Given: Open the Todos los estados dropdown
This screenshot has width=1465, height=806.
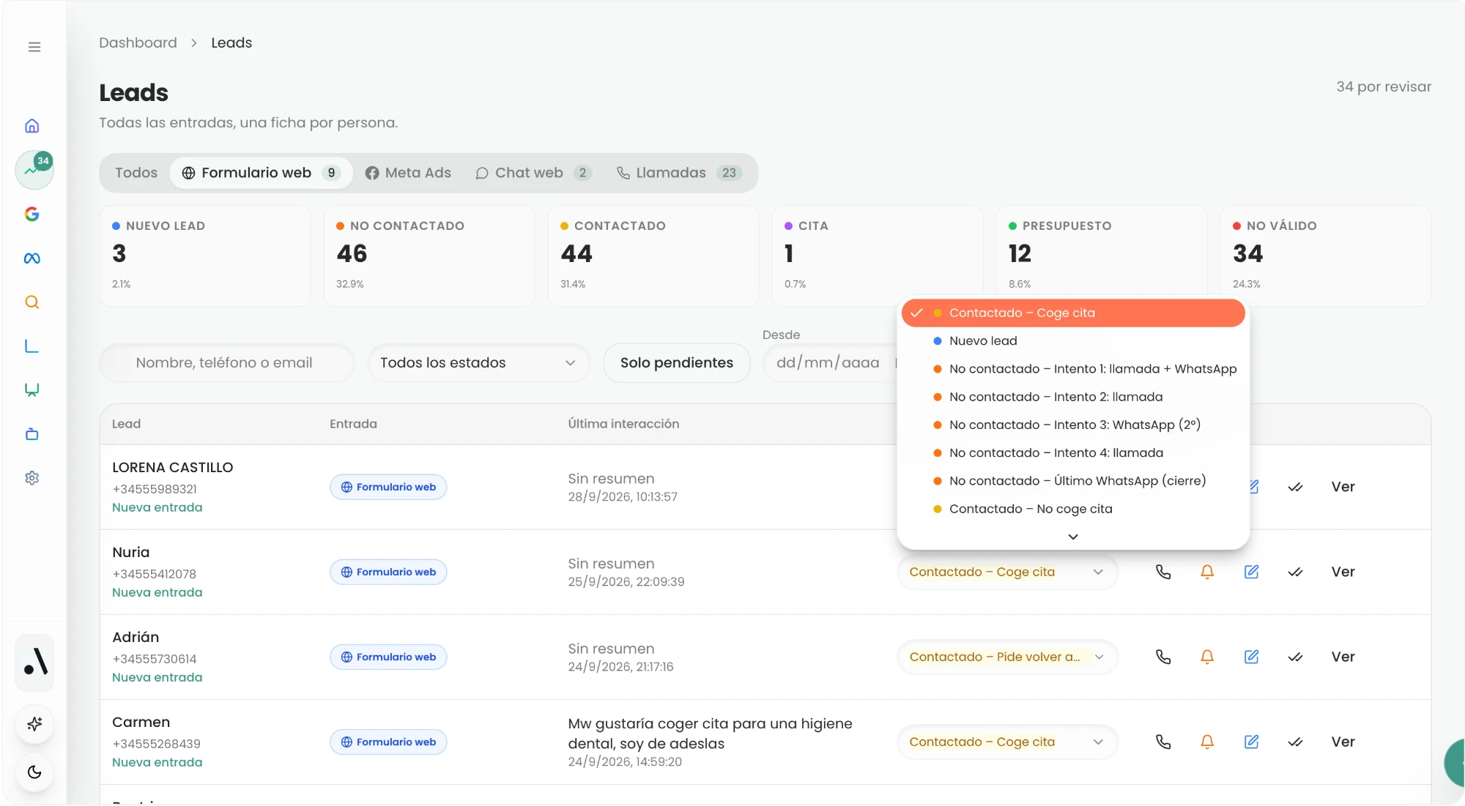Looking at the screenshot, I should 479,363.
